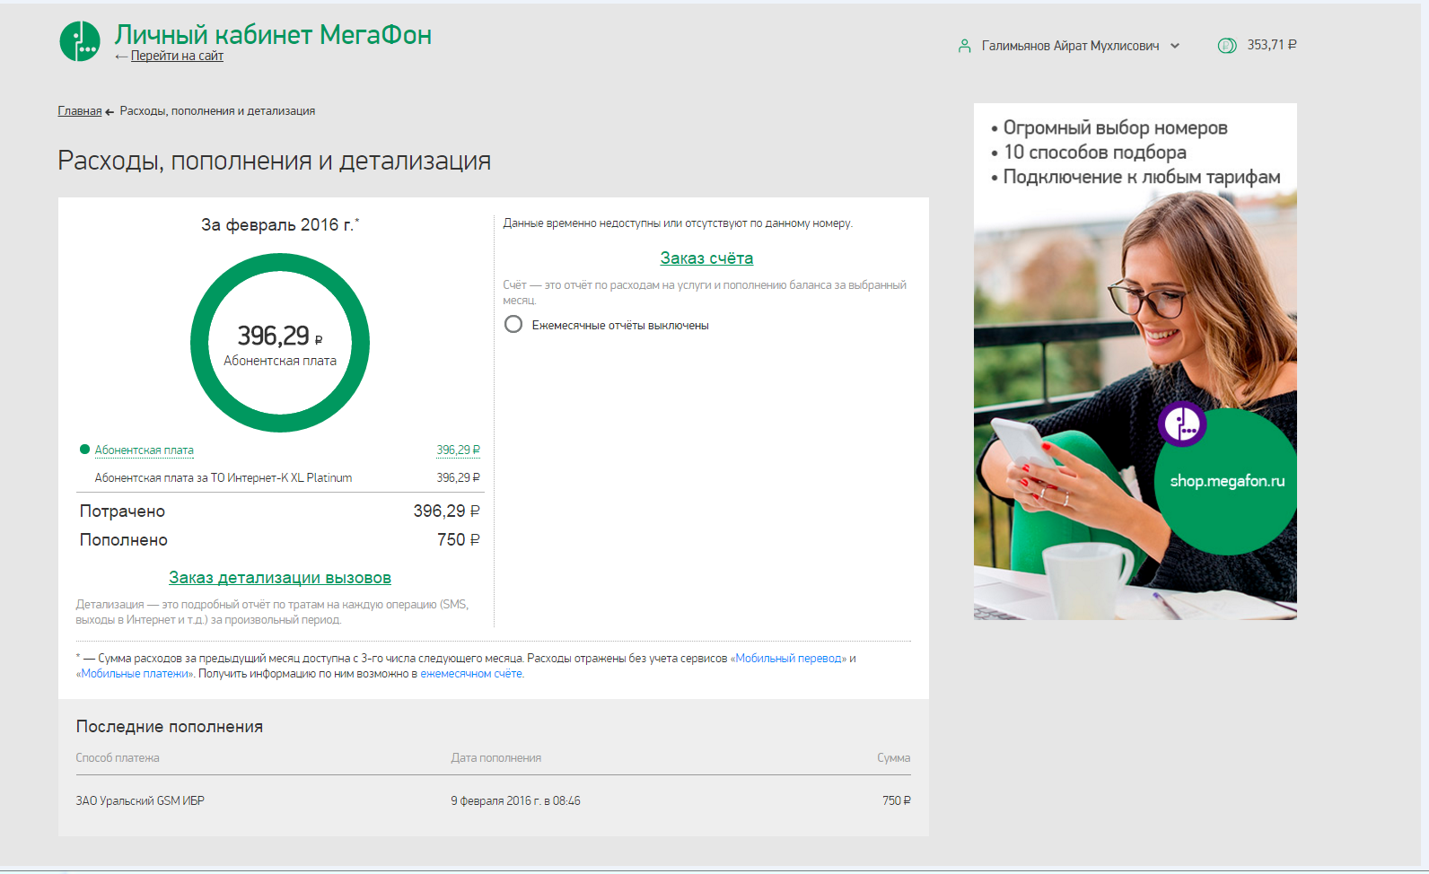This screenshot has width=1429, height=874.
Task: Click the Последние пополнения section heading
Action: [x=170, y=727]
